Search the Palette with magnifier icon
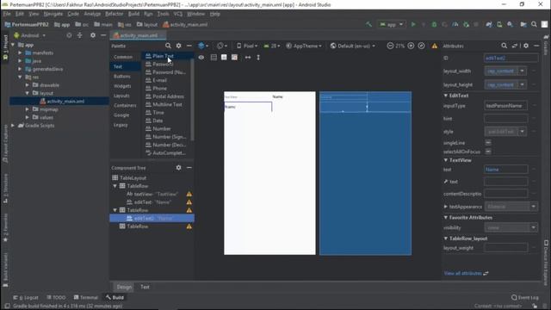The height and width of the screenshot is (310, 551). (168, 46)
